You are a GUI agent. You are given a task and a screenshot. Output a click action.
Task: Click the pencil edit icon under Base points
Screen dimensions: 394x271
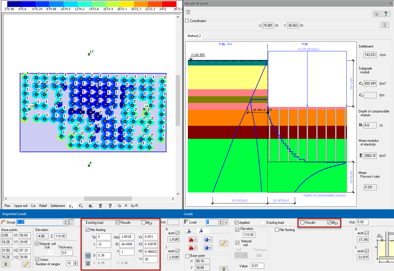[26, 264]
